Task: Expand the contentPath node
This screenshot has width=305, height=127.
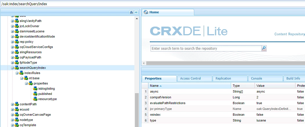Action: click(12, 104)
